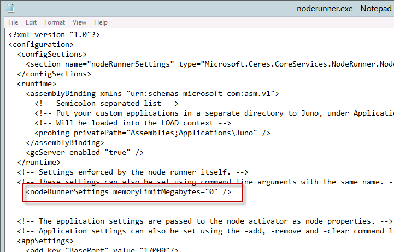Place cursor on the xml version line
394x252 pixels.
[x=54, y=35]
